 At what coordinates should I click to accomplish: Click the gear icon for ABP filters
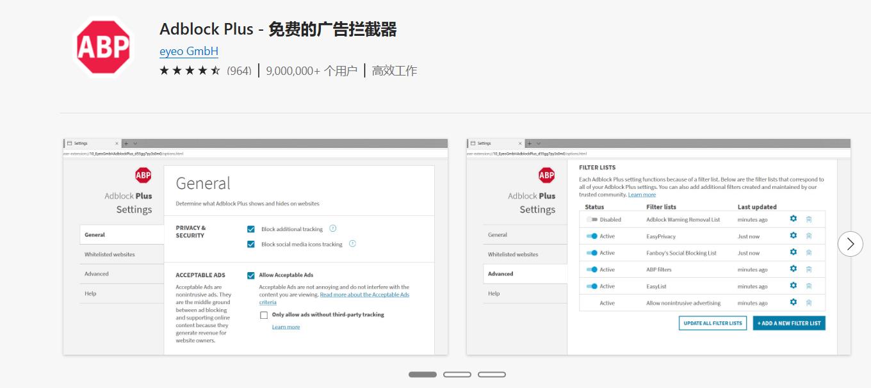coord(793,269)
